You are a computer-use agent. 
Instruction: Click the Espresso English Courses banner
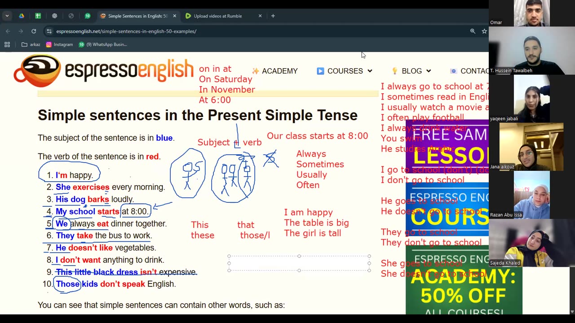[447, 209]
